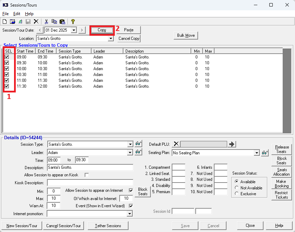The image size is (295, 232).
Task: Untick the checkbox for the 09:00 session
Action: coord(7,57)
